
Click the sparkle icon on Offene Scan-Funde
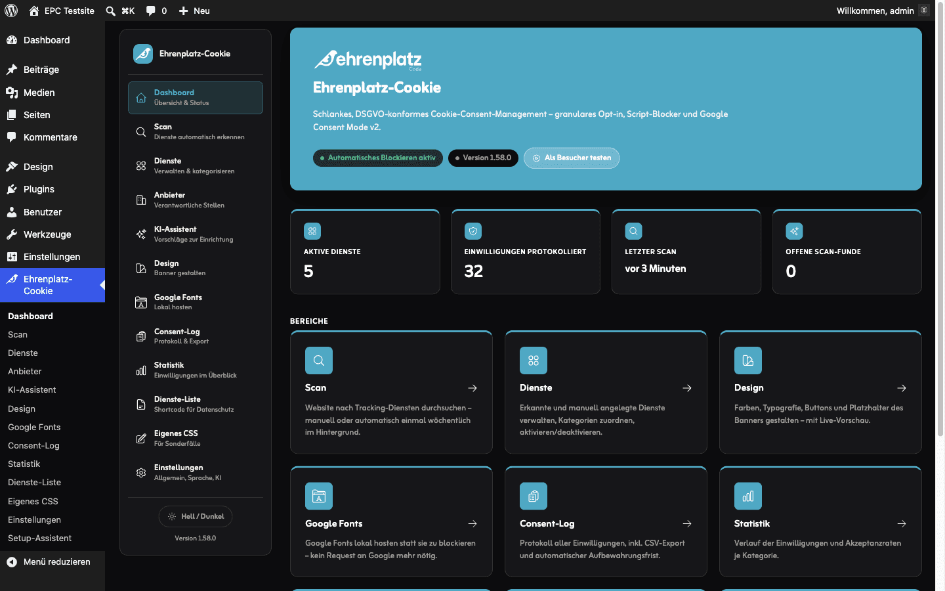click(794, 231)
